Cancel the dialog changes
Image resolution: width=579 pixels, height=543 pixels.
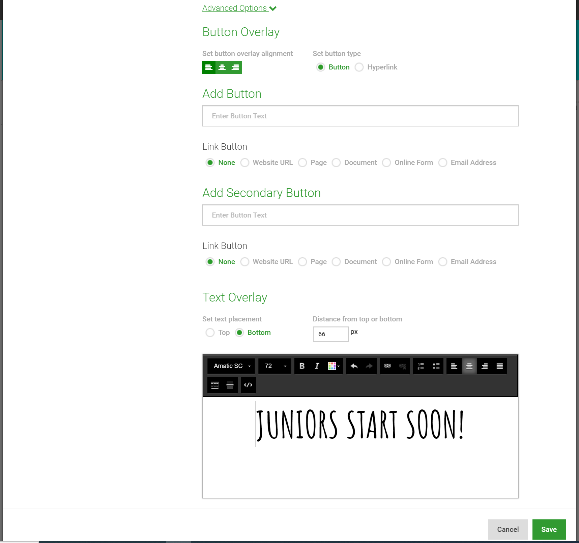coord(508,530)
